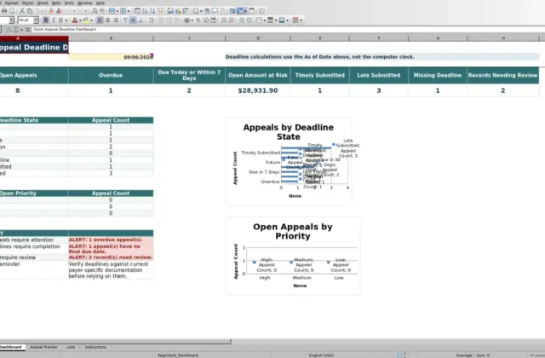Toggle Underline formatting

[60, 20]
